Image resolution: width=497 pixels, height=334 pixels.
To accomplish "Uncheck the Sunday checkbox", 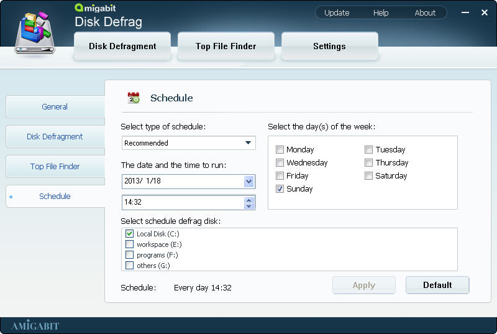I will pyautogui.click(x=280, y=188).
